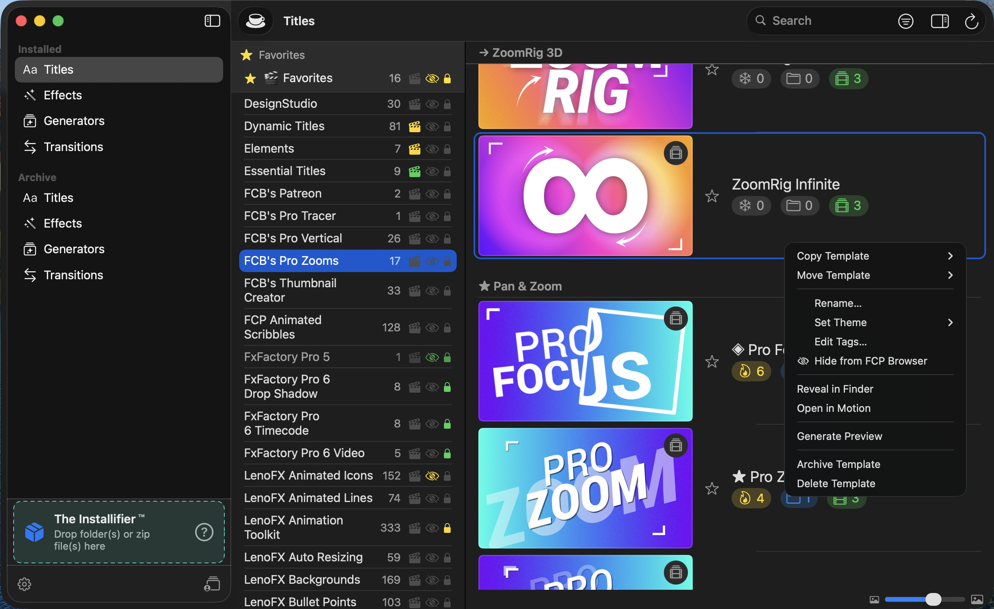Star the ZoomRig Infinite template

(x=712, y=196)
